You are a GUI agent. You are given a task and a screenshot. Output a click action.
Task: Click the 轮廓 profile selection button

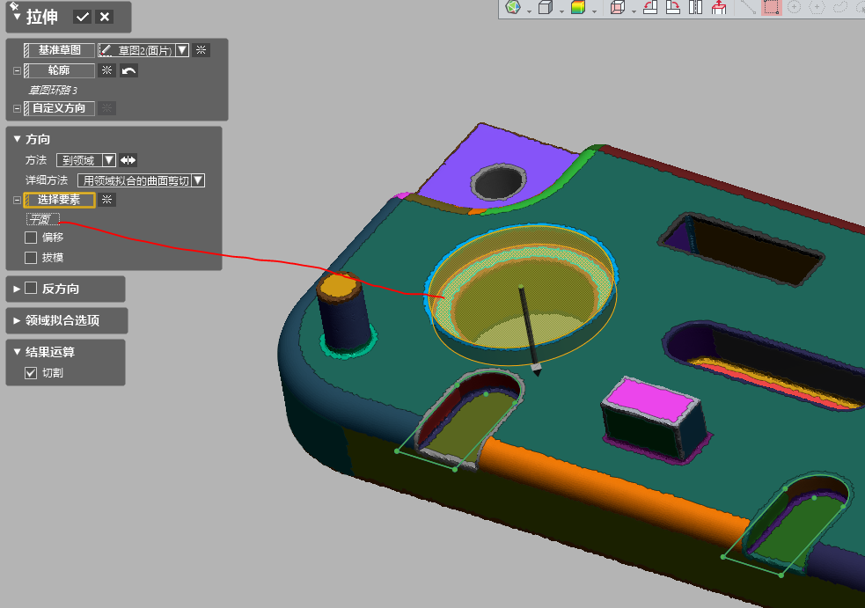[59, 70]
